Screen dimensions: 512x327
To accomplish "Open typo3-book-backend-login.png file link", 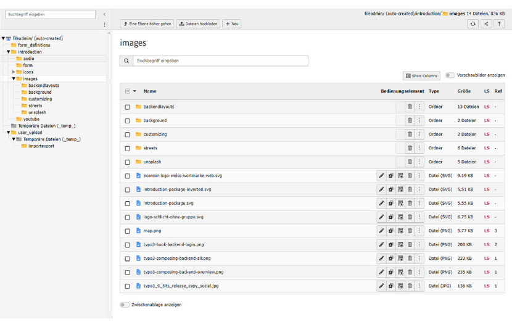I will coord(173,245).
